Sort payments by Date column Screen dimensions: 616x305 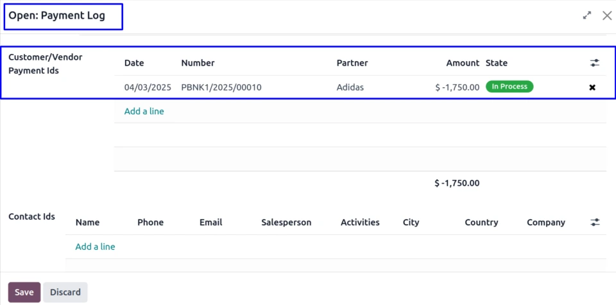pyautogui.click(x=134, y=63)
